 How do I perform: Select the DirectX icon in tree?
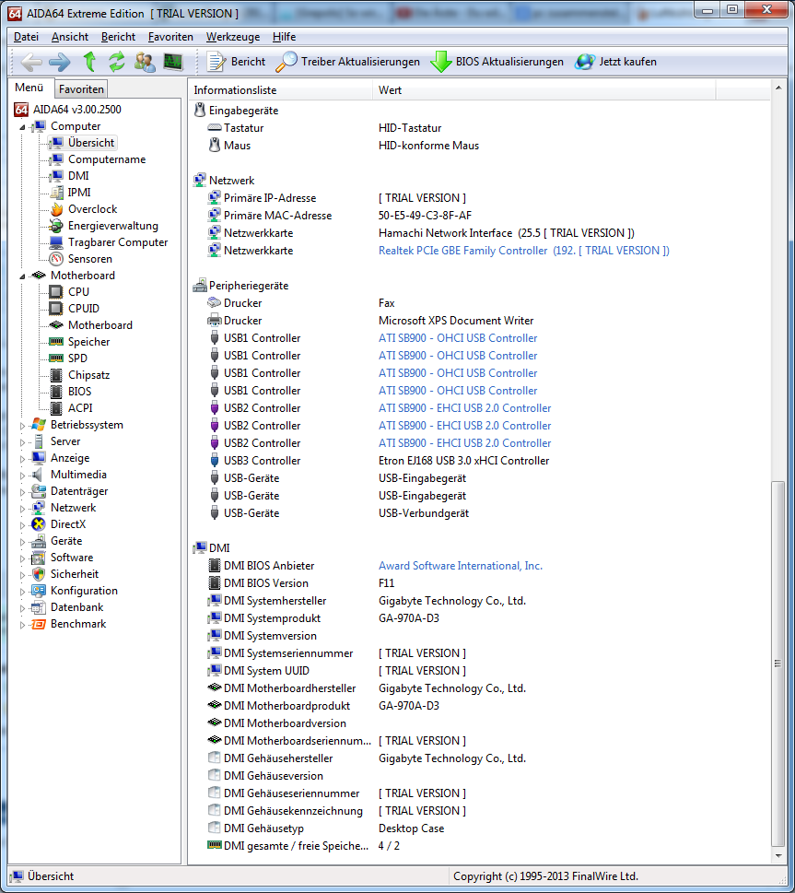(39, 524)
